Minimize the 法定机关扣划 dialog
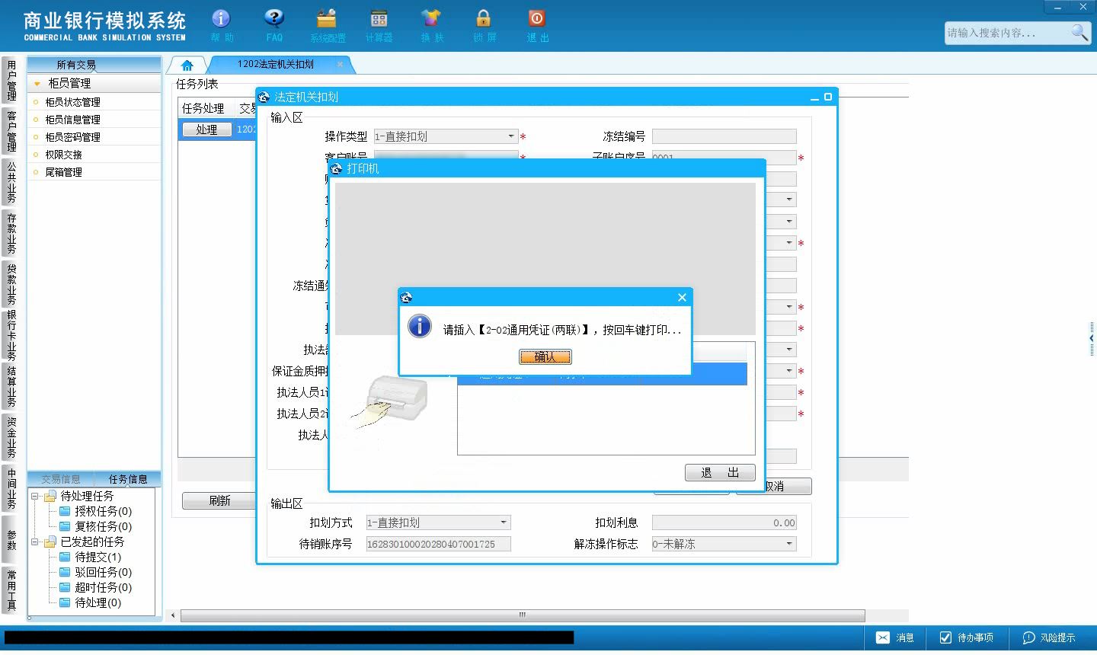Viewport: 1097px width, 655px height. click(x=814, y=97)
